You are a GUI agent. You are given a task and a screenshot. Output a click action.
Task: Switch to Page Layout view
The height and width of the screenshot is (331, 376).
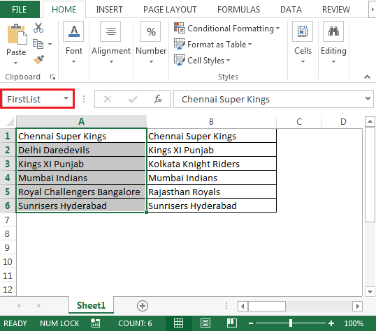pyautogui.click(x=205, y=323)
